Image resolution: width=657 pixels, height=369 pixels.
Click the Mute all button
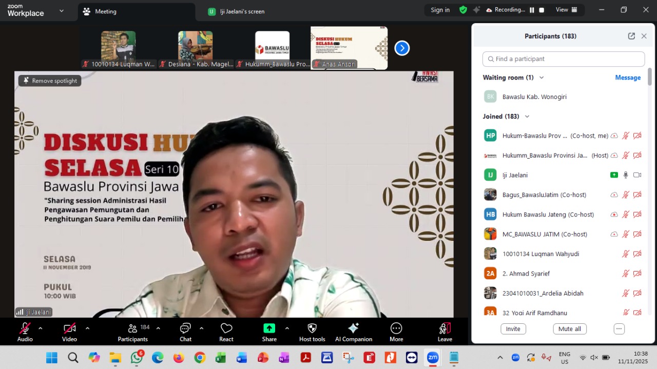(x=570, y=328)
